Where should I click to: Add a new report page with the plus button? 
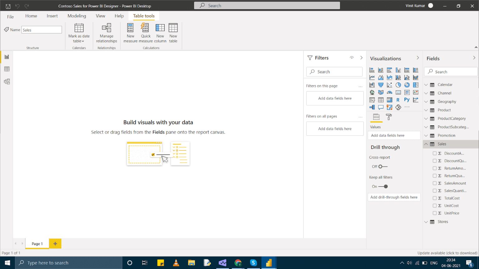click(55, 243)
